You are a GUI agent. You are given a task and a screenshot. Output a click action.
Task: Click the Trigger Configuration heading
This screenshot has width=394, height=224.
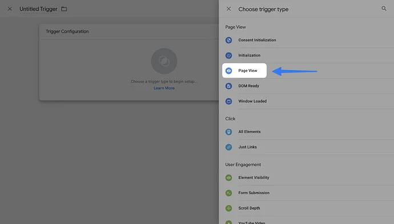click(67, 31)
